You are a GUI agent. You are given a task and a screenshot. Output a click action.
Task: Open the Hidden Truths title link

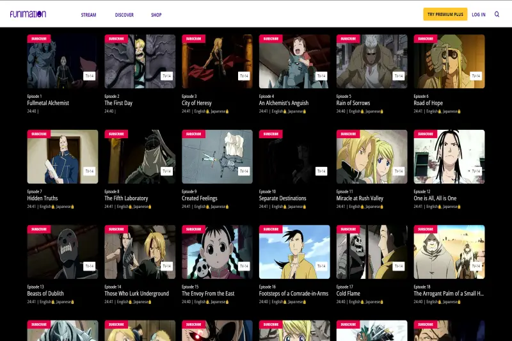(42, 198)
